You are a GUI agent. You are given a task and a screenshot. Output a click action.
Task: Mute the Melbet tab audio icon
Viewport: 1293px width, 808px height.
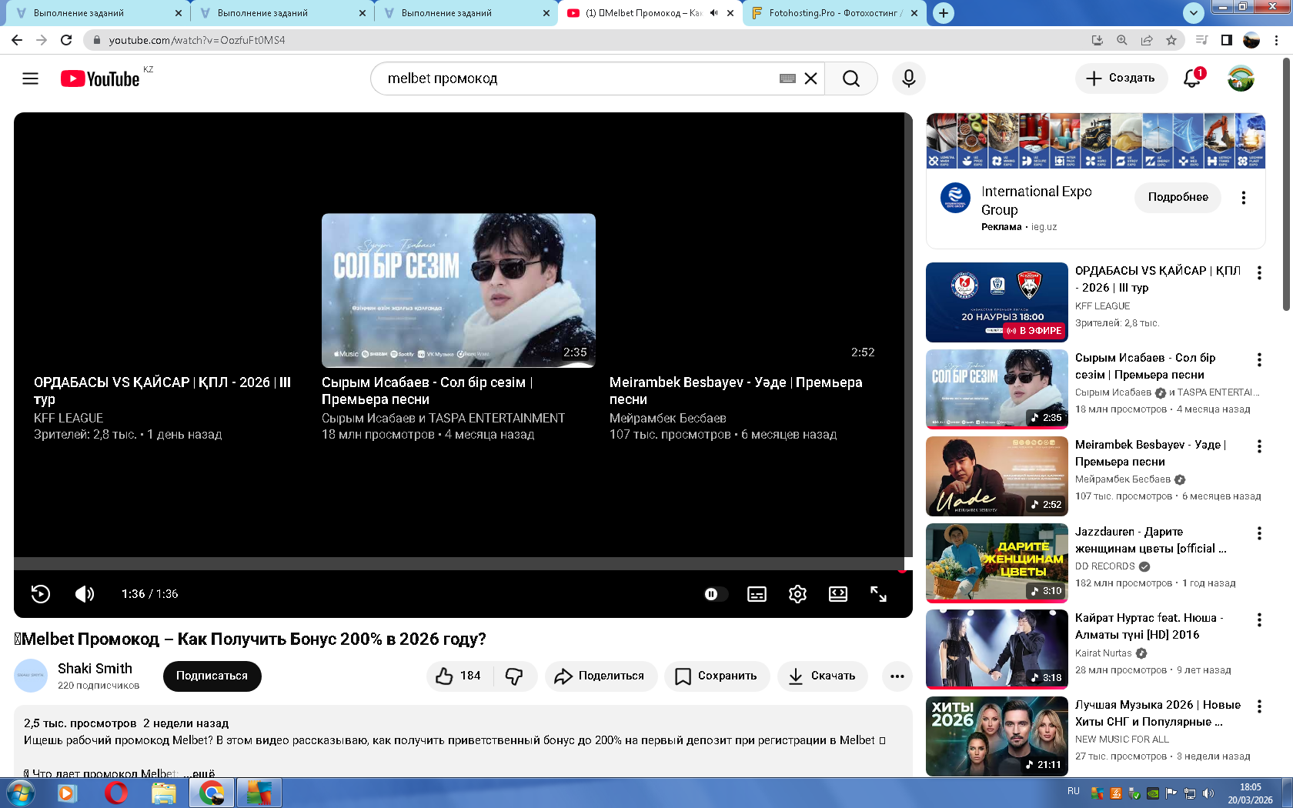click(714, 13)
